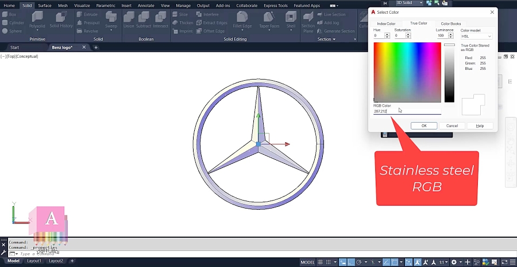Expand the Fillet Edge dropdown arrow
The height and width of the screenshot is (267, 517).
pos(242,30)
